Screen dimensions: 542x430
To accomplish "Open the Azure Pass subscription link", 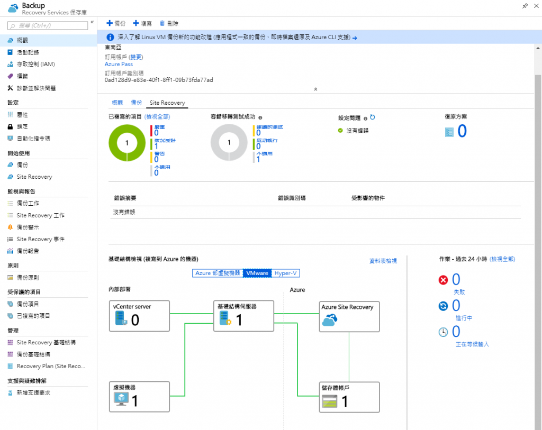I will click(x=119, y=64).
